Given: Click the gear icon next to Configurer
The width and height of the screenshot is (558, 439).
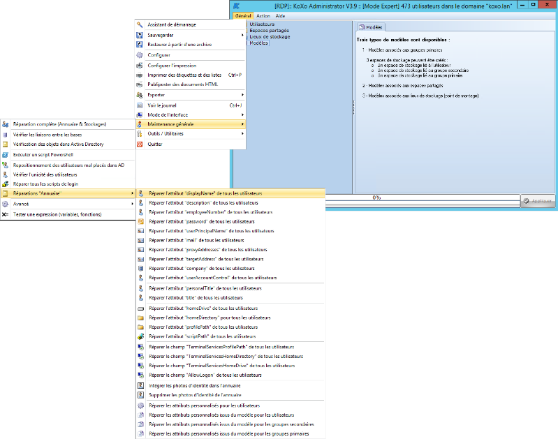Looking at the screenshot, I should pos(140,55).
